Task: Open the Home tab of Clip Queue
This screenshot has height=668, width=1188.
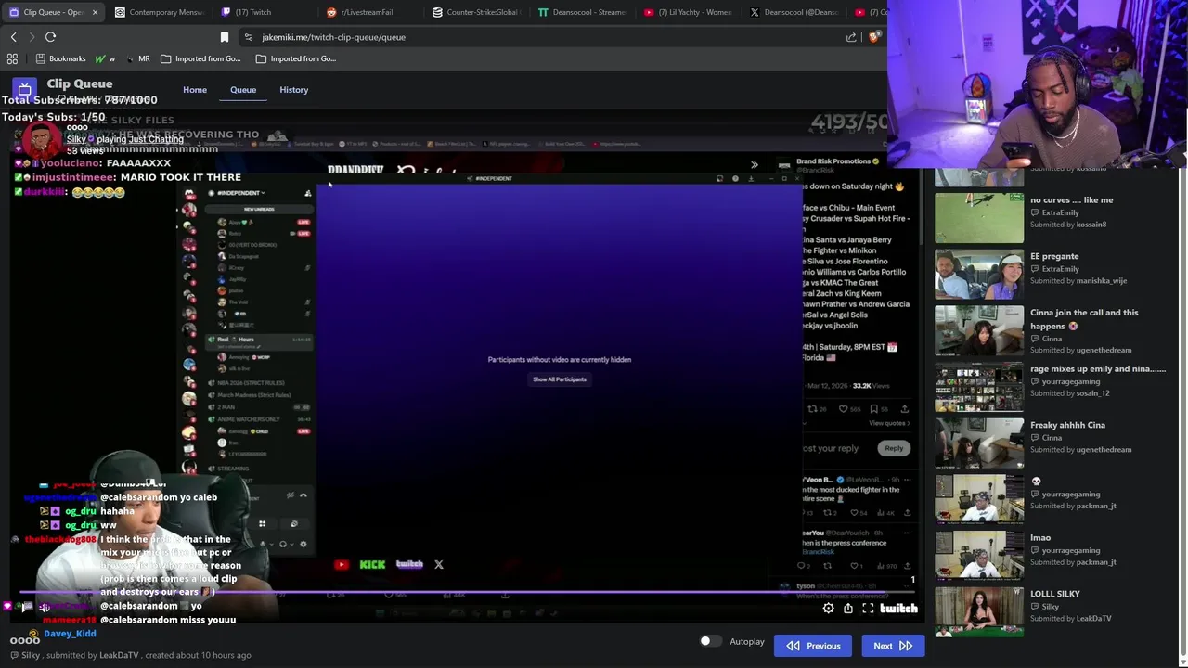Action: (195, 90)
